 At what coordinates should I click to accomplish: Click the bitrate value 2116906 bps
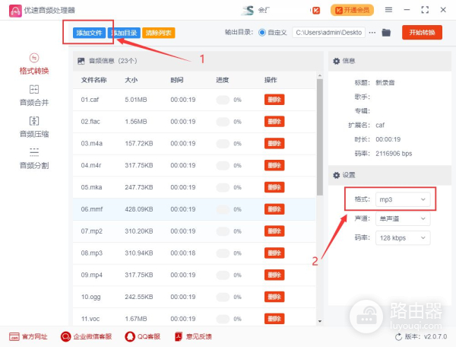(x=394, y=154)
